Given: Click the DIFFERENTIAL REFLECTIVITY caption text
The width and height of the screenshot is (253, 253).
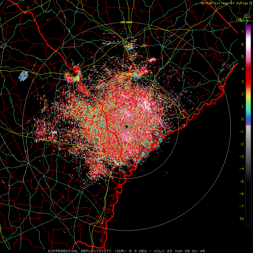Looking at the screenshot, I should (x=80, y=251).
